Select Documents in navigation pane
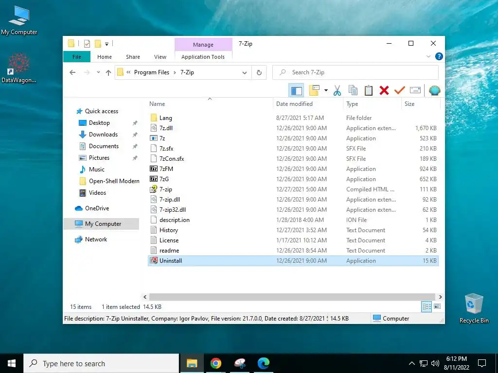Image resolution: width=498 pixels, height=373 pixels. coord(104,146)
